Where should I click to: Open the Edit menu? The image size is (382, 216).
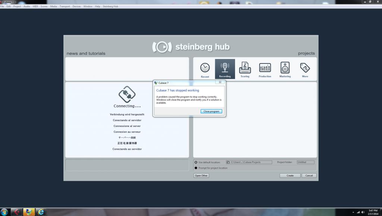(9, 6)
